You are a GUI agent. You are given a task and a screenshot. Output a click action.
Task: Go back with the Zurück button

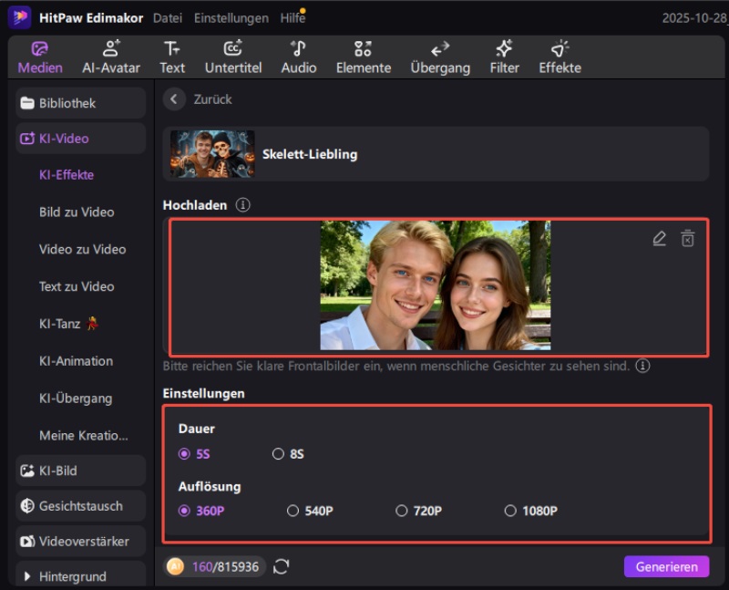click(200, 99)
